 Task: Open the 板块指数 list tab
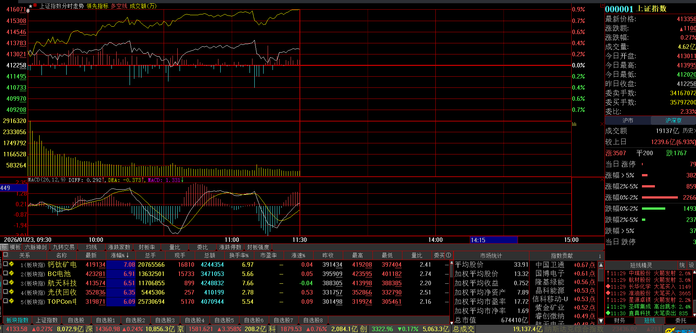pos(17,320)
